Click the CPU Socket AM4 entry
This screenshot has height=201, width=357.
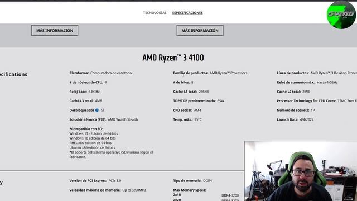click(x=187, y=111)
